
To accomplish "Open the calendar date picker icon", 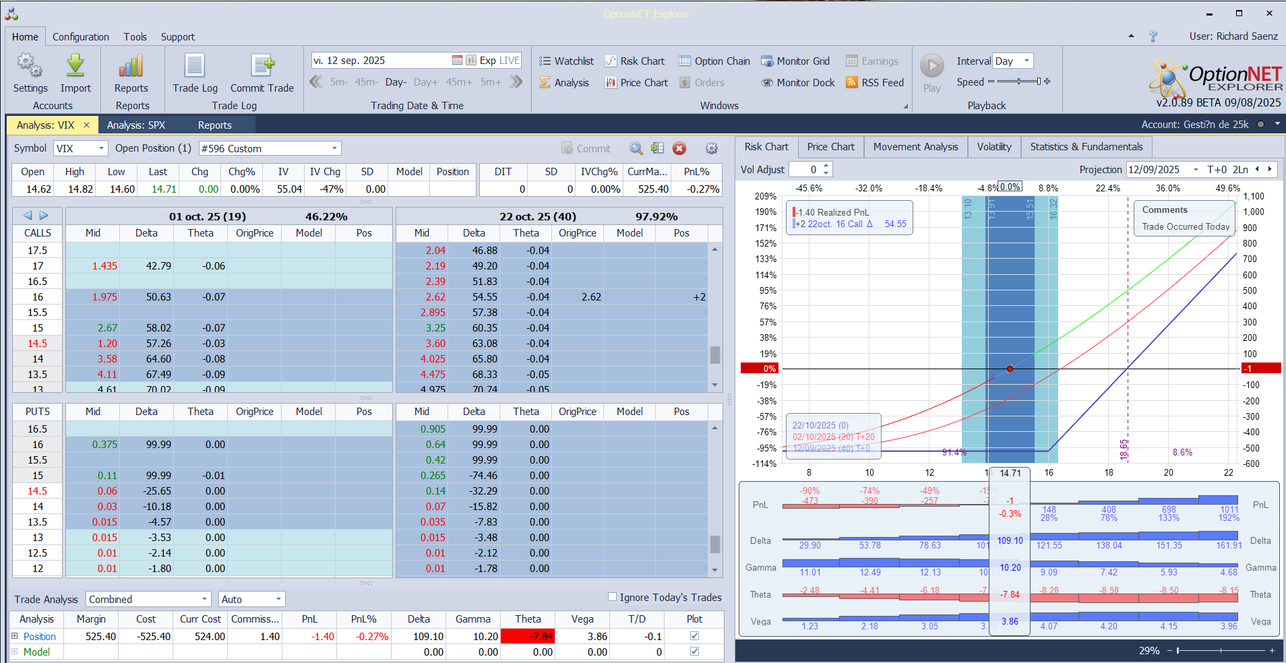I will (457, 60).
